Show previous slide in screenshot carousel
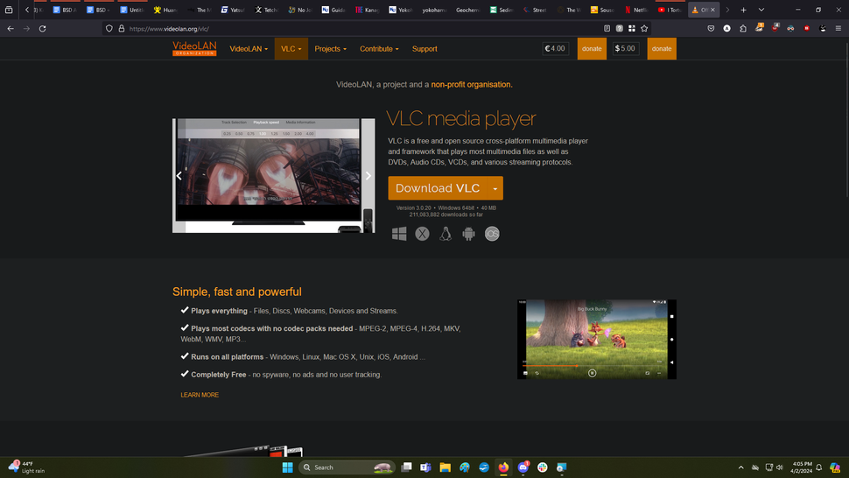849x478 pixels. coord(179,175)
